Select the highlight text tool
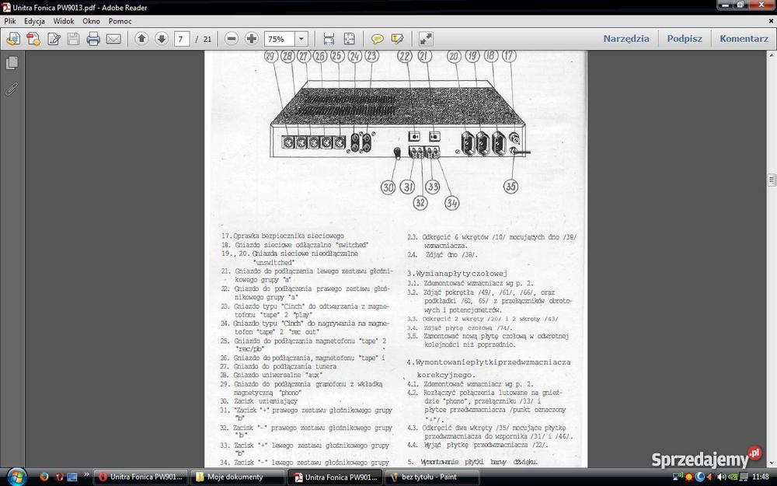777x486 pixels. pos(397,39)
